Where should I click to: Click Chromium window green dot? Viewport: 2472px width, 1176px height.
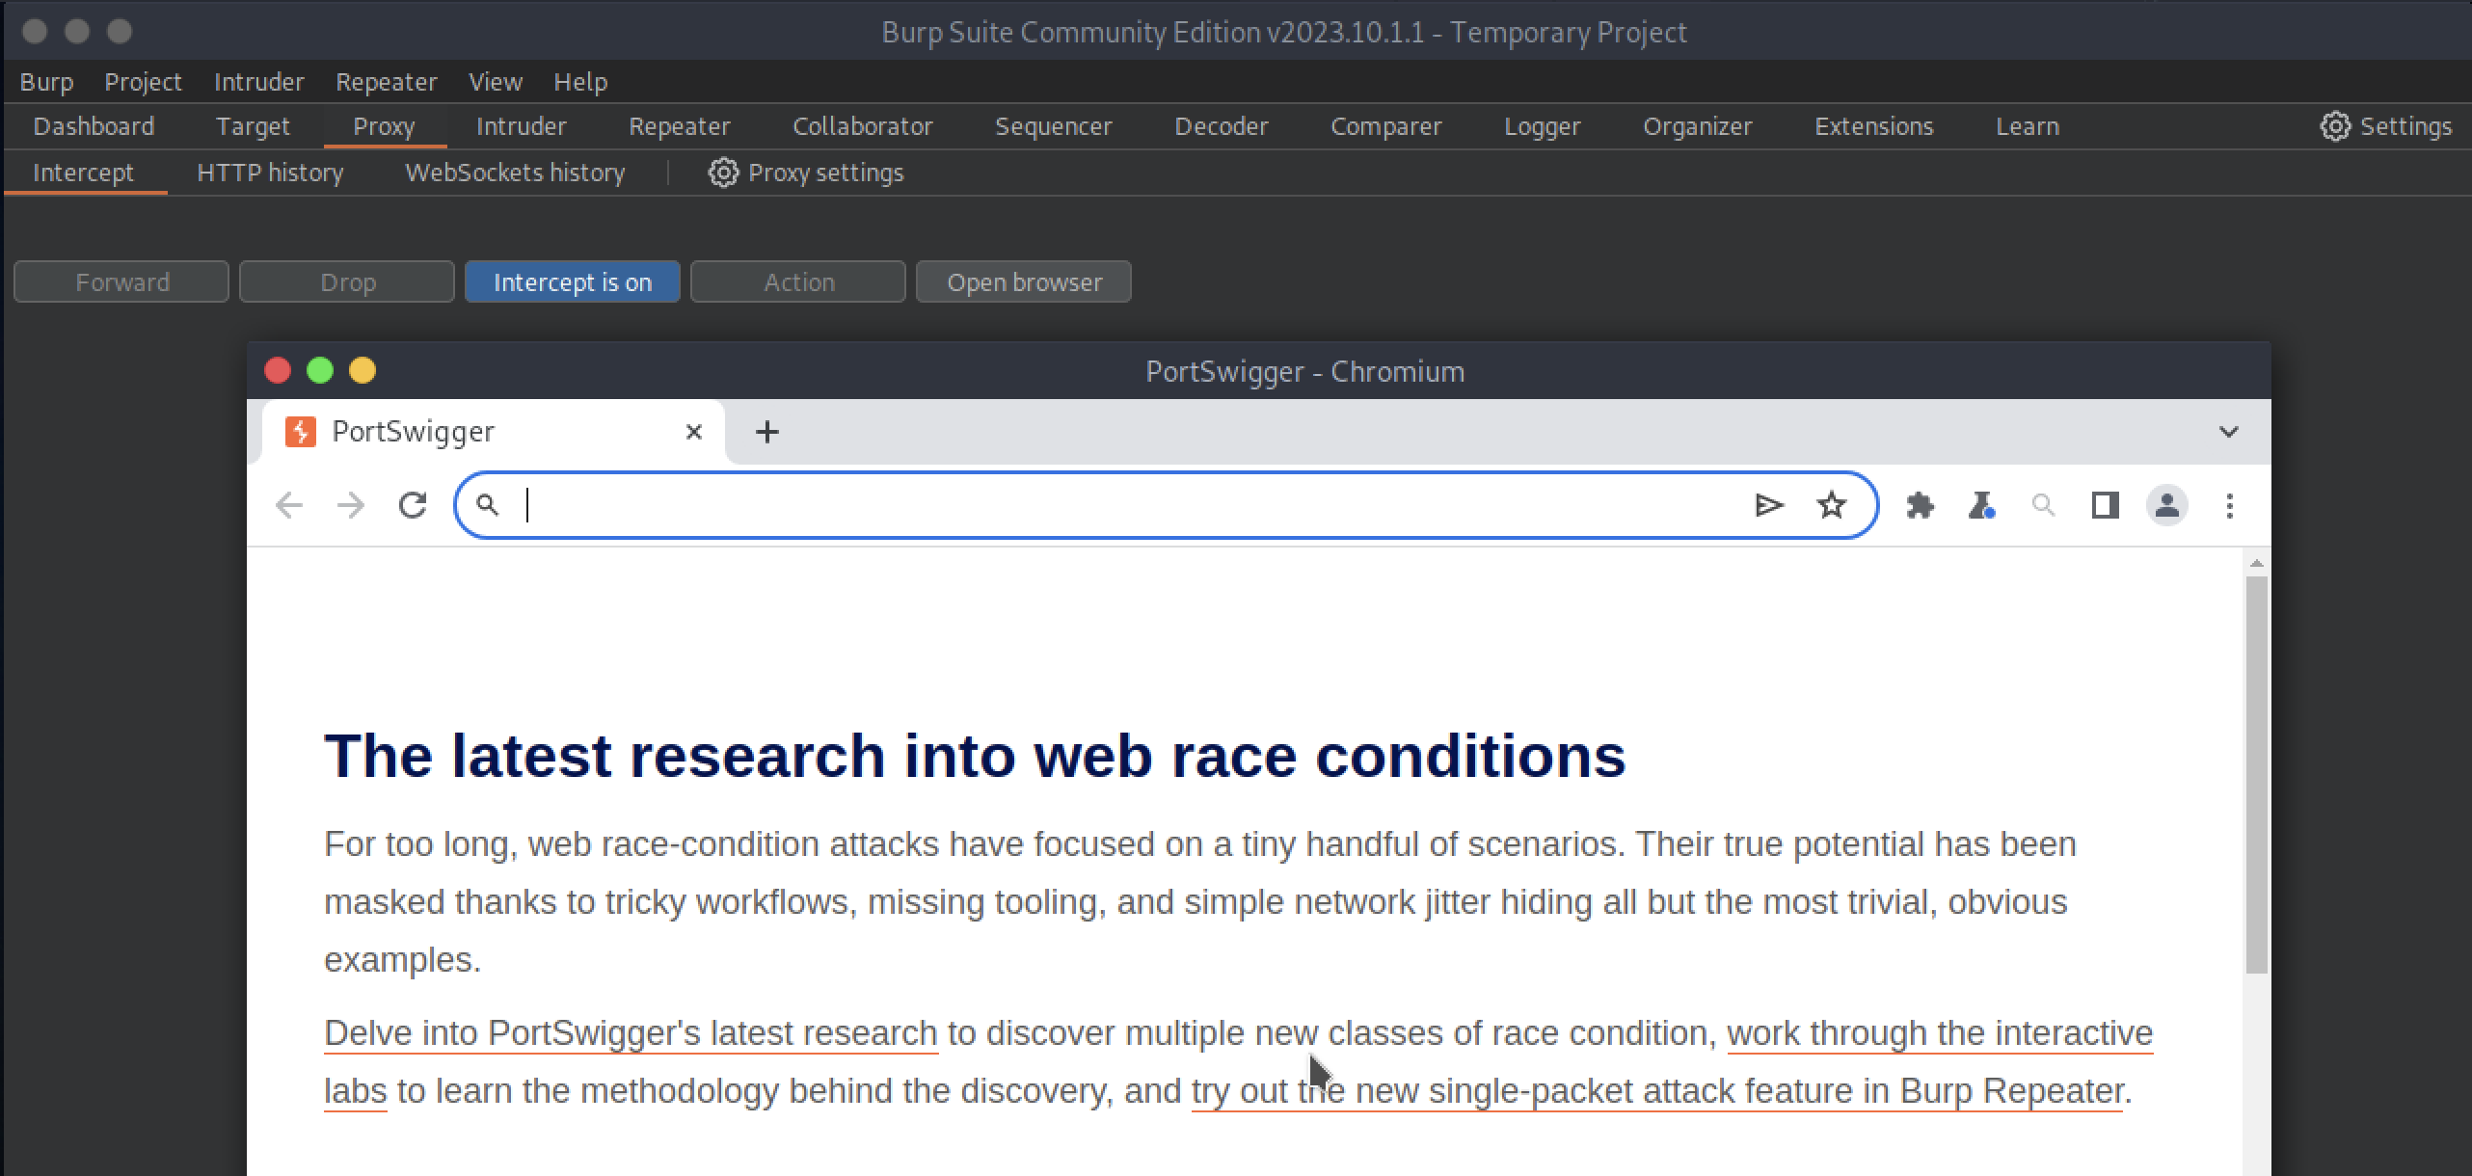coord(320,370)
